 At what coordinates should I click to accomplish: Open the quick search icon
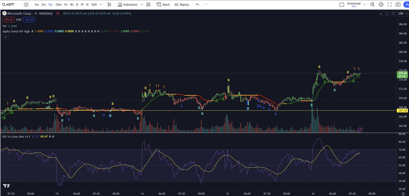pos(372,5)
